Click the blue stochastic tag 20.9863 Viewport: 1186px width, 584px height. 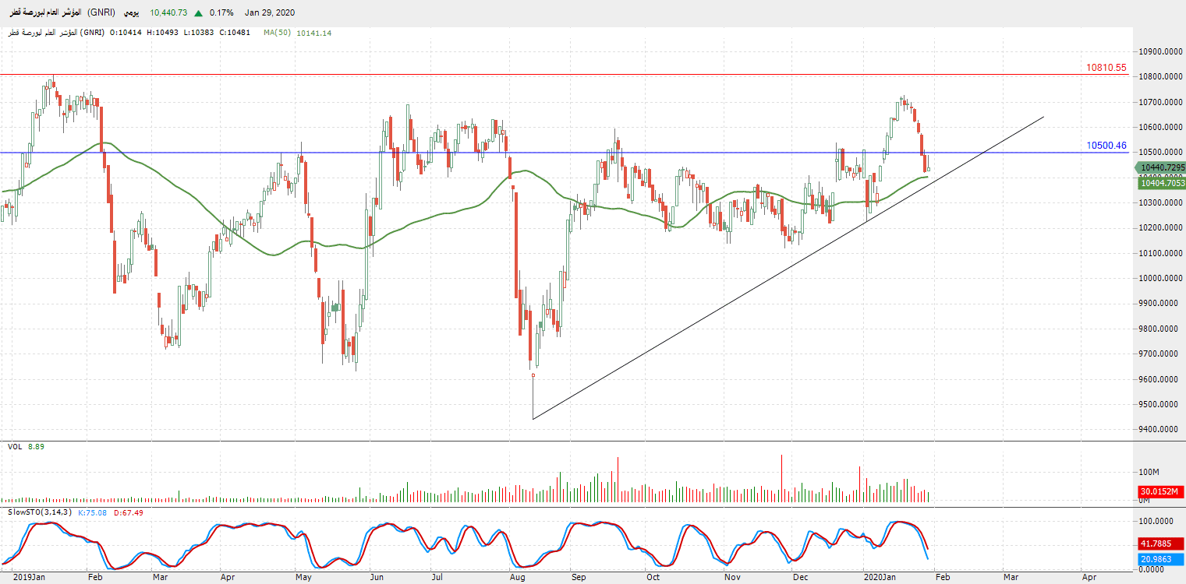coord(1162,558)
